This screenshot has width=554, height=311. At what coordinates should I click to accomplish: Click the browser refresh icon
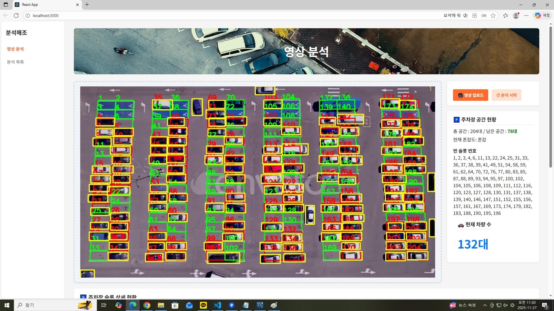[x=16, y=16]
